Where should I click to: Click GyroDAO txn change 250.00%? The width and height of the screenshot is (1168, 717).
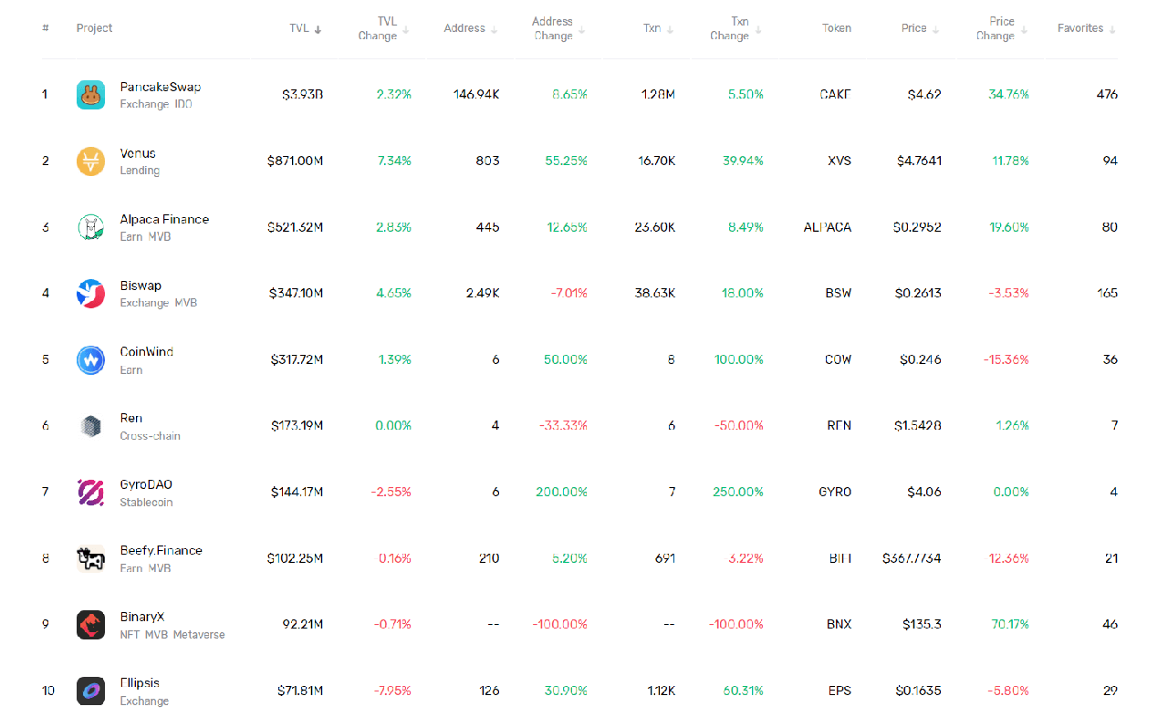[738, 493]
